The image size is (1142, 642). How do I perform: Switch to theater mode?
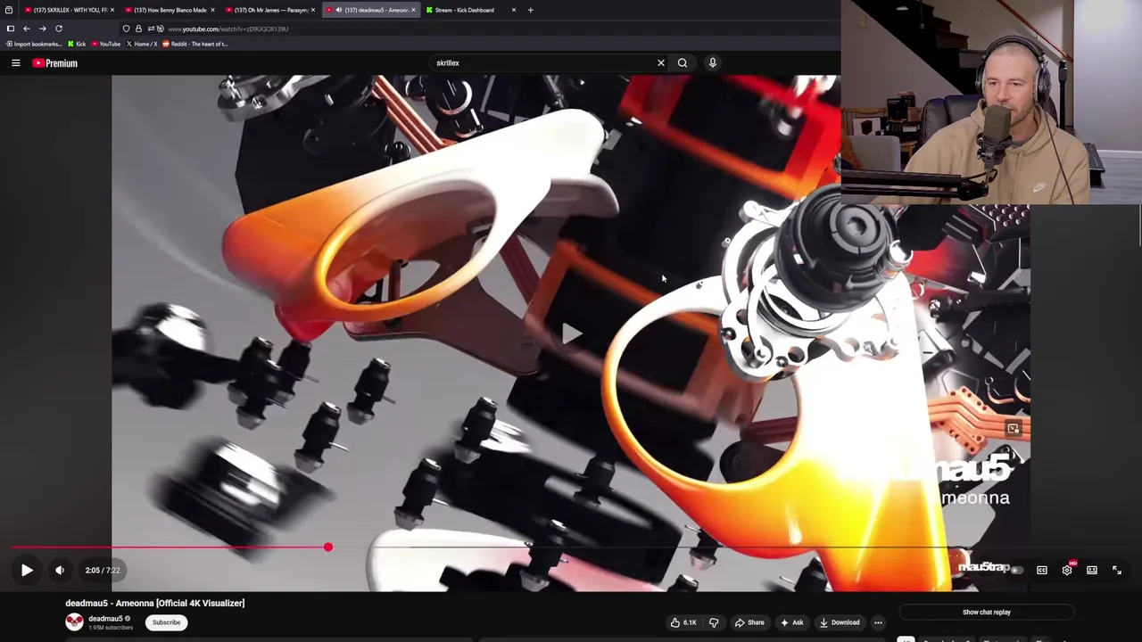(x=1092, y=570)
